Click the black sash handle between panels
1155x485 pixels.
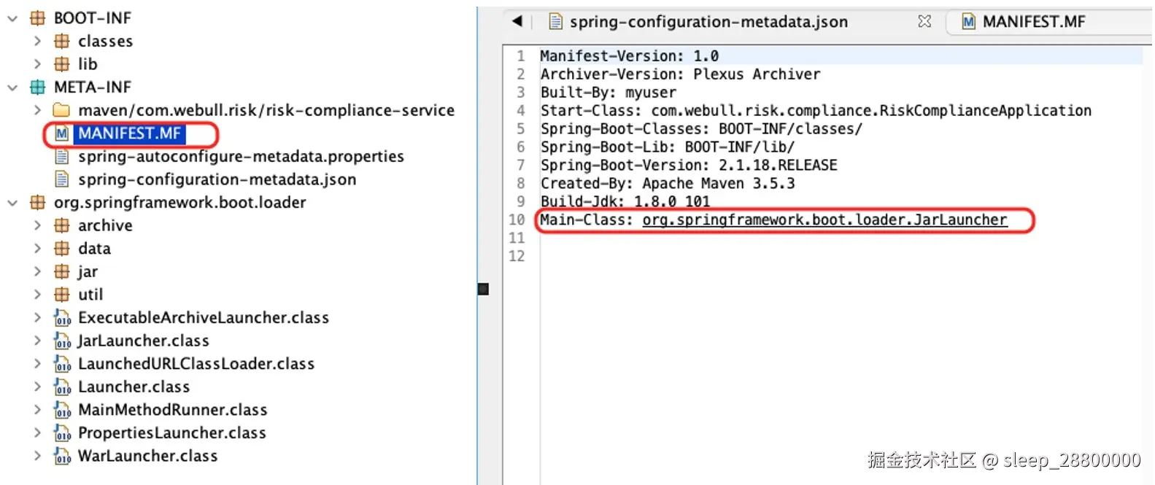pyautogui.click(x=483, y=290)
